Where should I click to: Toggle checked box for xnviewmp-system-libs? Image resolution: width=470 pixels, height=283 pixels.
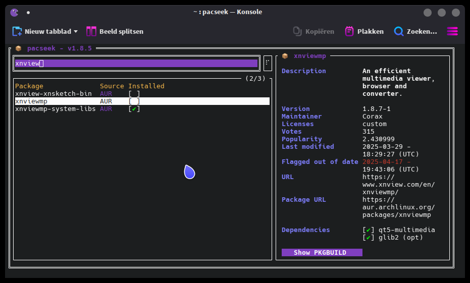pos(134,109)
